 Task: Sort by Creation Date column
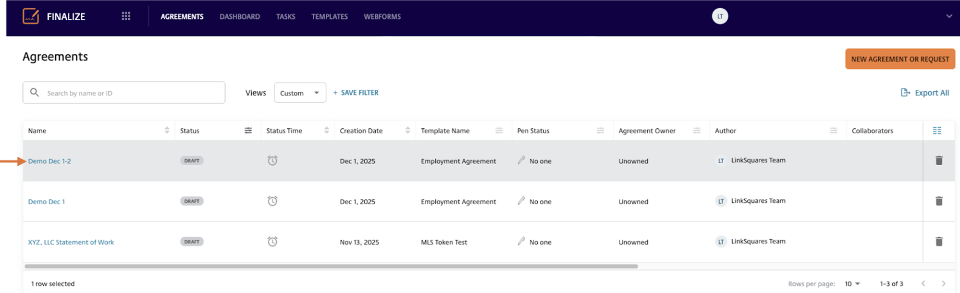click(x=407, y=131)
